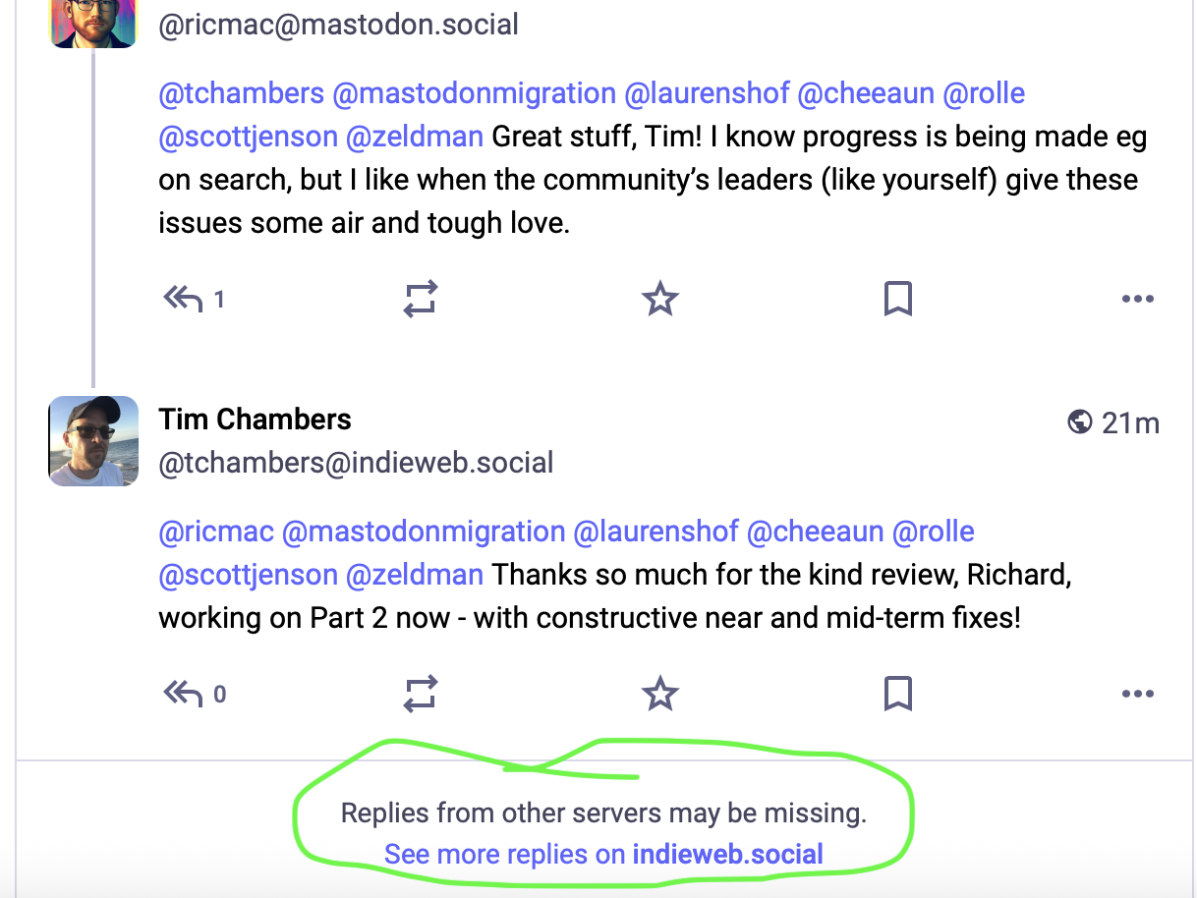This screenshot has width=1197, height=898.
Task: Open more options for ricmac post
Action: [1137, 299]
